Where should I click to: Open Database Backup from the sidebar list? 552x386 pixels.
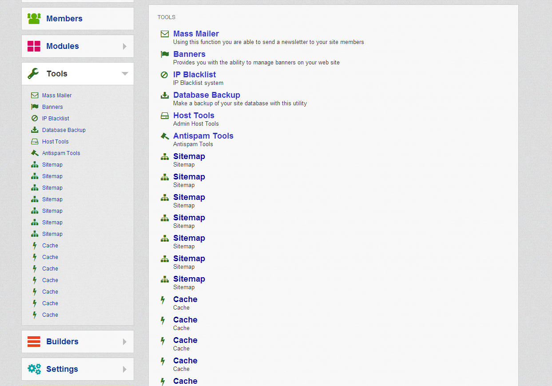(64, 130)
